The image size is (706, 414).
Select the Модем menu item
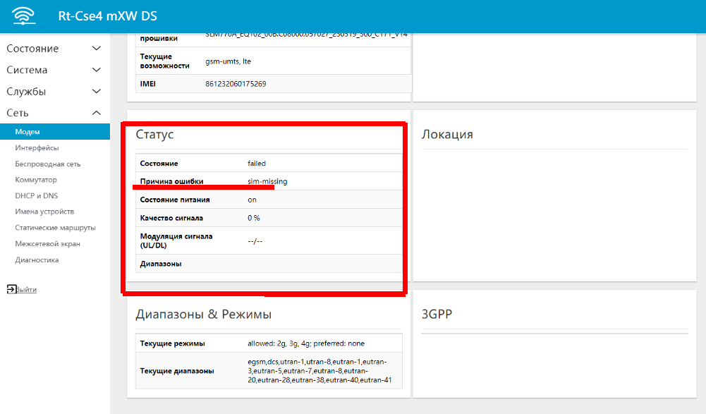(x=28, y=132)
